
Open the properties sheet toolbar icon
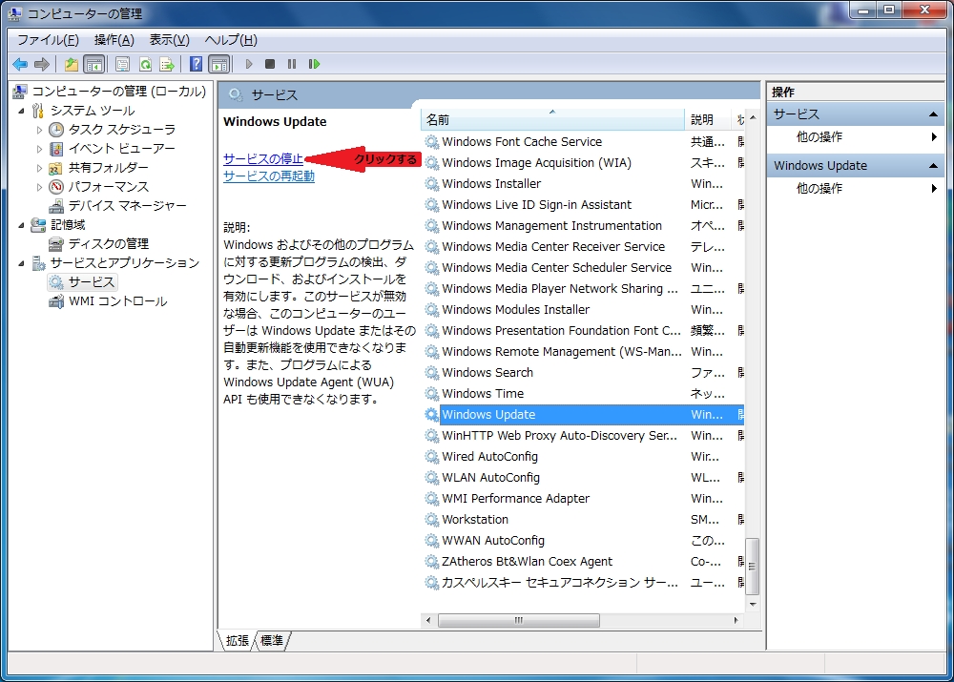pyautogui.click(x=122, y=64)
